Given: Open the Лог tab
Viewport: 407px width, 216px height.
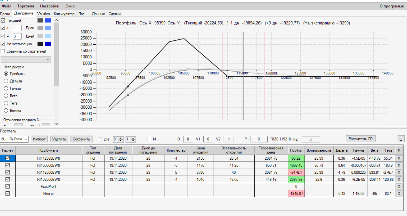Looking at the screenshot, I should [81, 14].
